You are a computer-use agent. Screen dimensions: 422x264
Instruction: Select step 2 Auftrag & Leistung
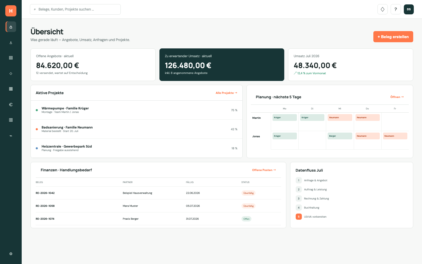point(311,189)
